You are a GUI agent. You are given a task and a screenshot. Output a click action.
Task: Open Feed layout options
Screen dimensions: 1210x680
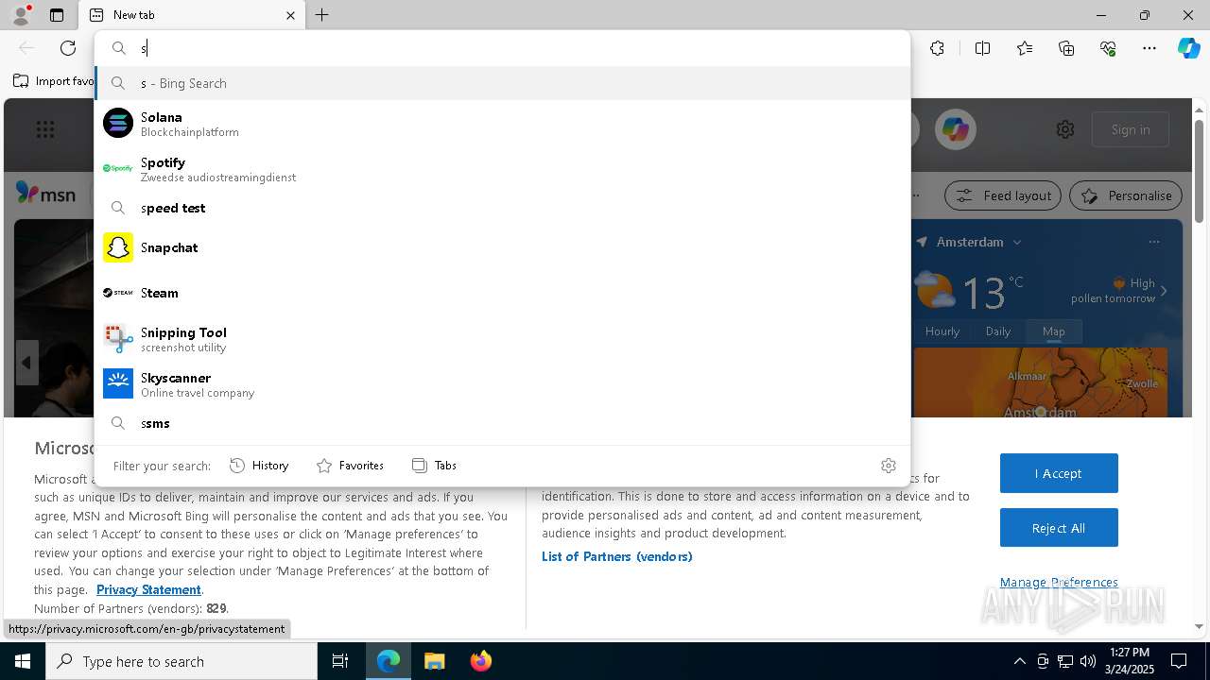point(1003,195)
